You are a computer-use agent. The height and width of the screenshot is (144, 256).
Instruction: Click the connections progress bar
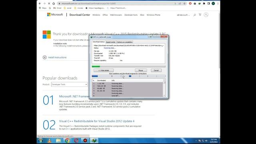[x=129, y=76]
